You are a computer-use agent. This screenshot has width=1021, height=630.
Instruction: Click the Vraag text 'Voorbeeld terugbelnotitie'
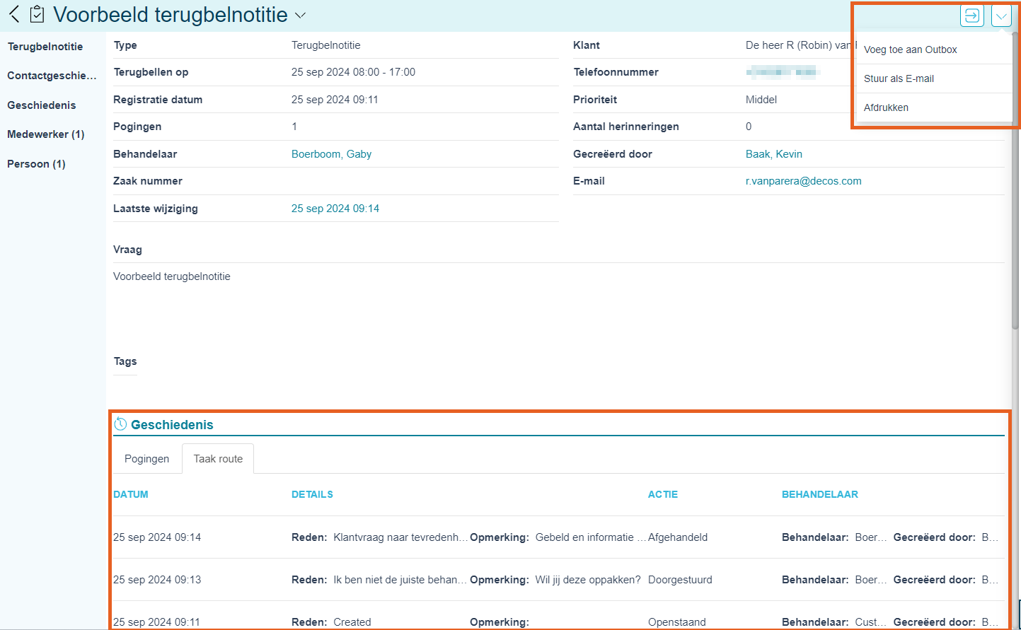click(x=172, y=276)
